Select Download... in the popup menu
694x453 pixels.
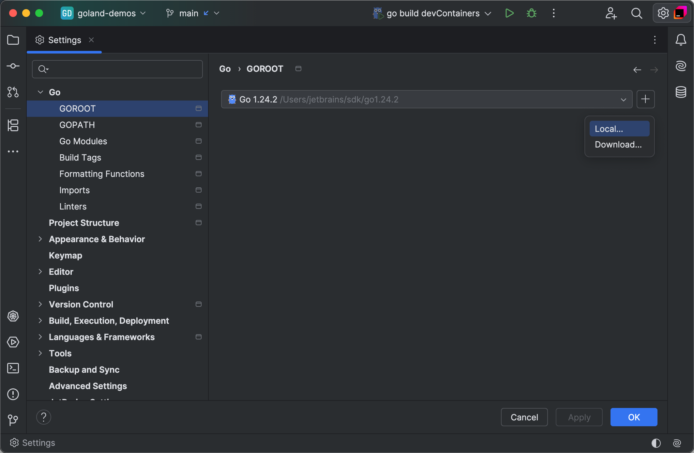click(x=619, y=145)
